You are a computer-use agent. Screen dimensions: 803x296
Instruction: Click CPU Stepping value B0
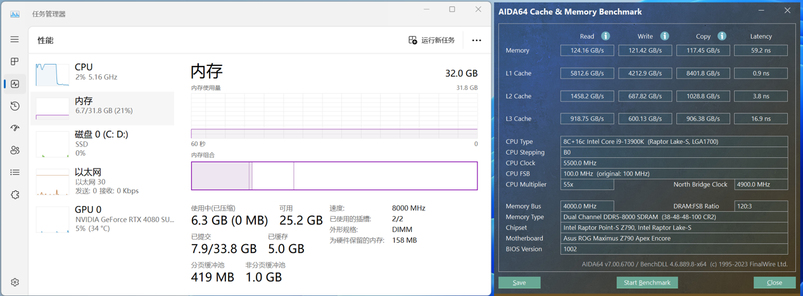pos(674,152)
